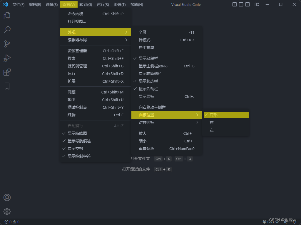
Task: Choose 源代码管理 menu entry
Action: [96, 66]
